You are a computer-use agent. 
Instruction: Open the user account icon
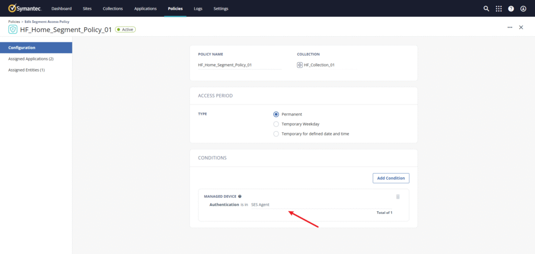click(523, 8)
